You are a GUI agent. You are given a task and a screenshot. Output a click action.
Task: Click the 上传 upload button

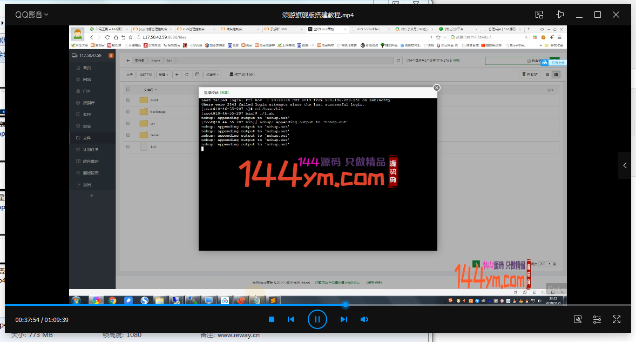[x=130, y=74]
